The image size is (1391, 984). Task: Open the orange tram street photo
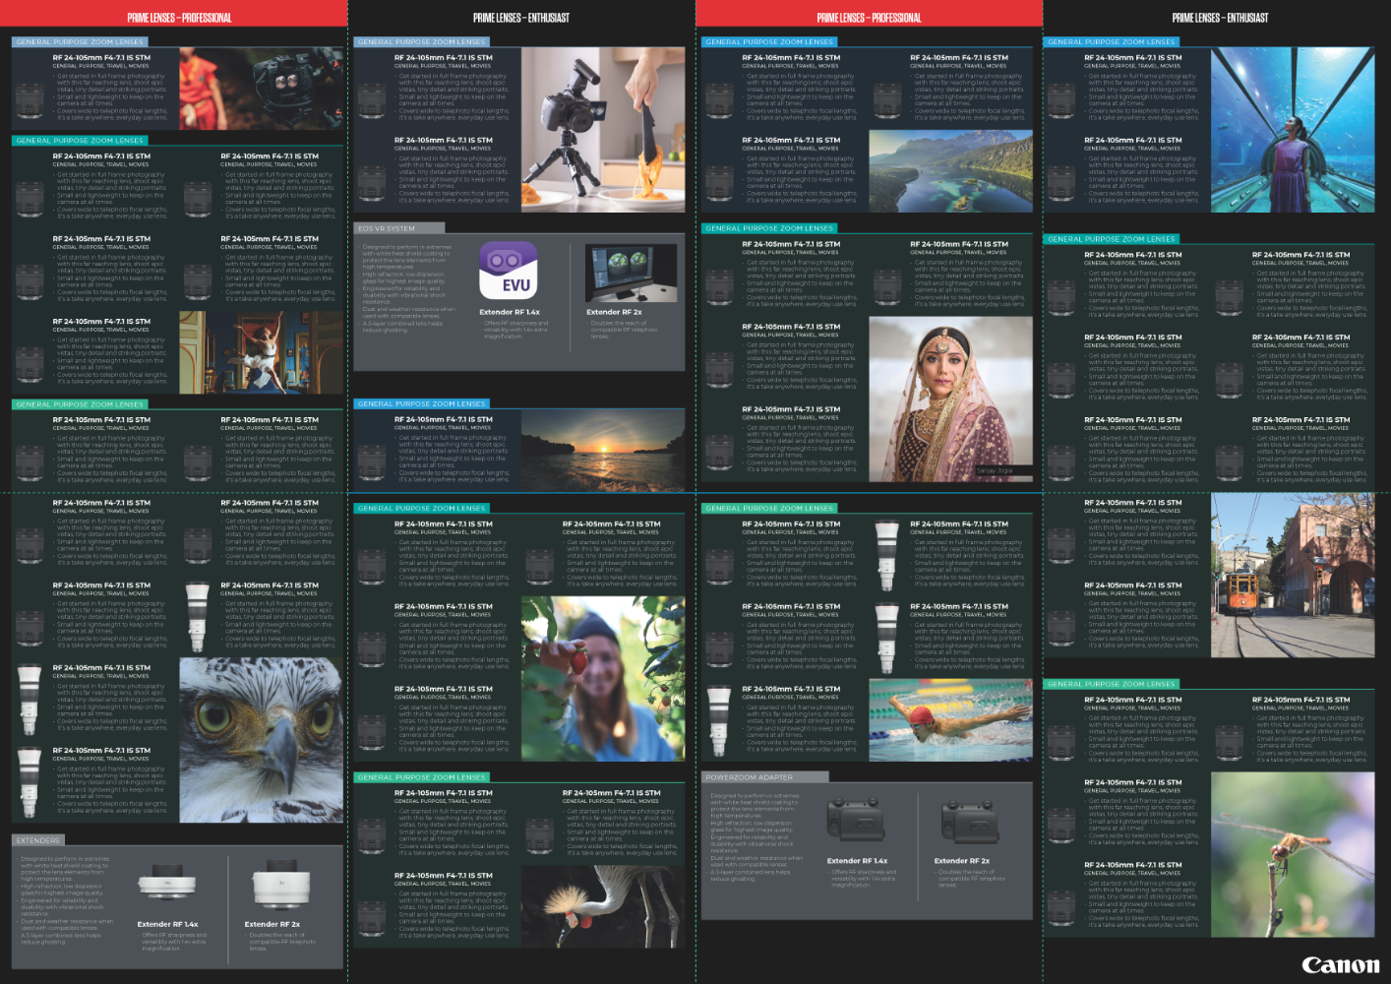coord(1293,575)
